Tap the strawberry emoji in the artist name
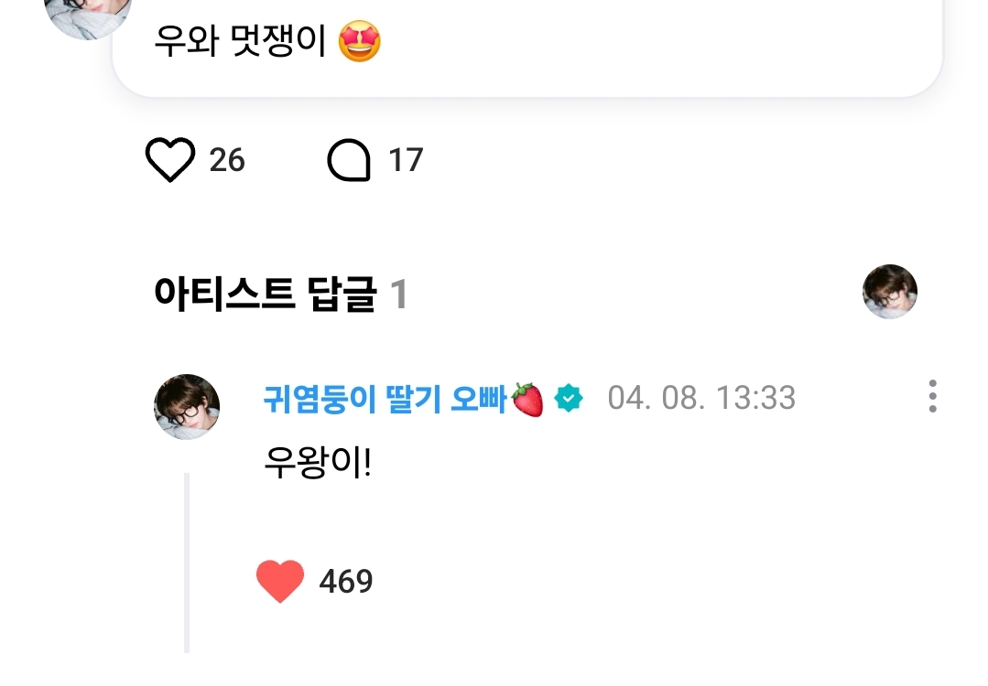The width and height of the screenshot is (988, 686). point(527,399)
